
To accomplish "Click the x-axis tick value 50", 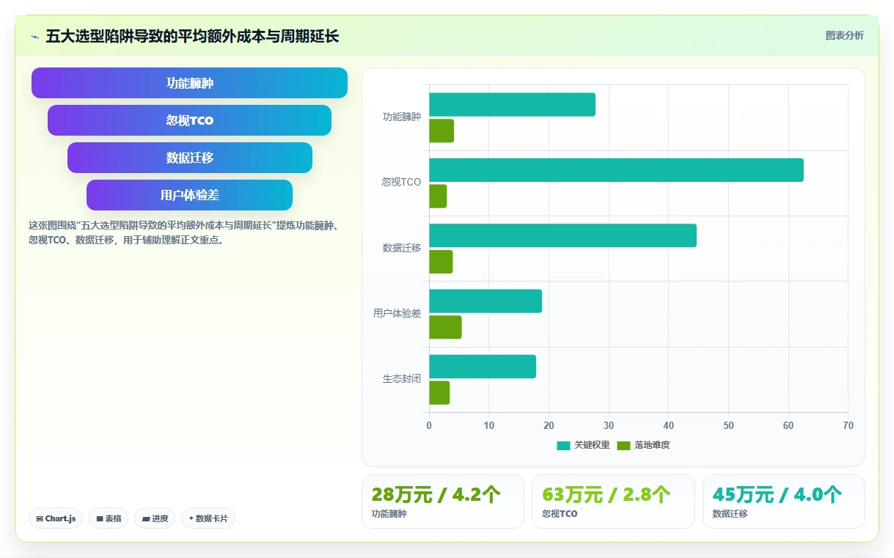I will click(728, 425).
